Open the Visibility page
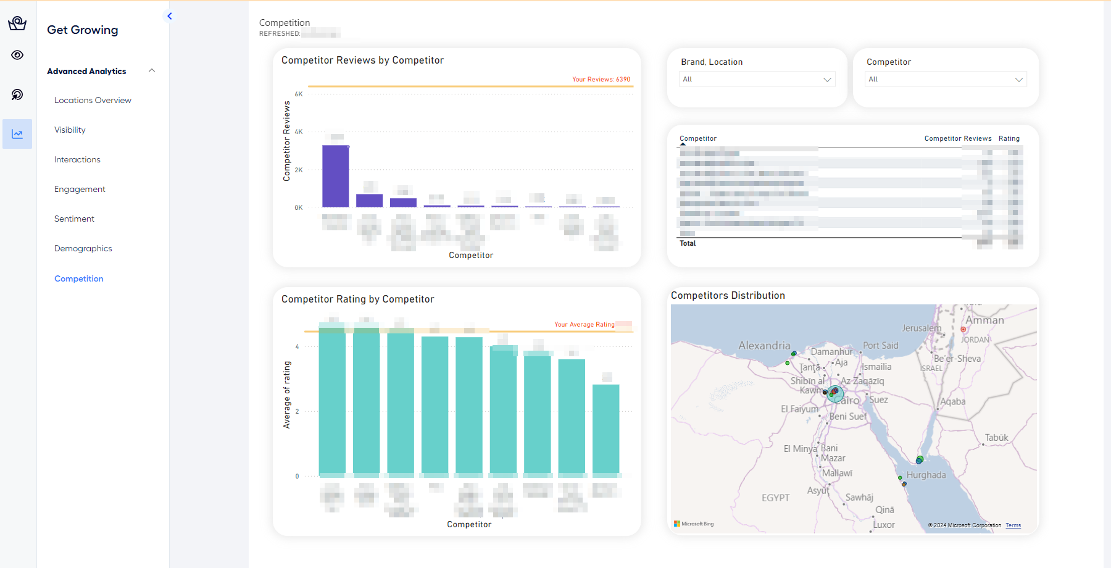The height and width of the screenshot is (568, 1111). tap(70, 130)
